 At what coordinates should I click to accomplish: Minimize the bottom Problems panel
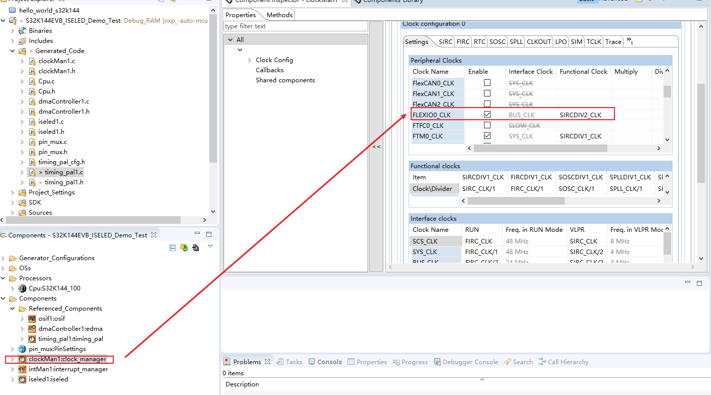[x=688, y=283]
